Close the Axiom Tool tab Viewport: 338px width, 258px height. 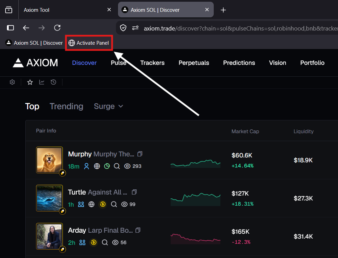109,10
